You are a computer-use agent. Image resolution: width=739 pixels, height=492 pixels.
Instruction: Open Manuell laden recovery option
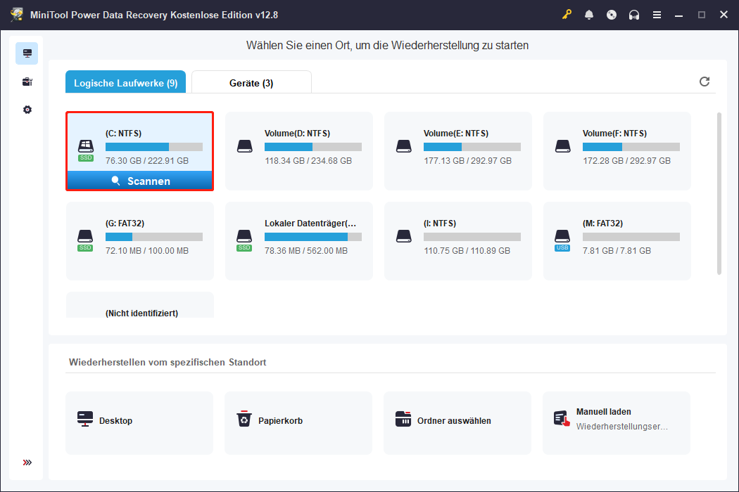pyautogui.click(x=617, y=422)
